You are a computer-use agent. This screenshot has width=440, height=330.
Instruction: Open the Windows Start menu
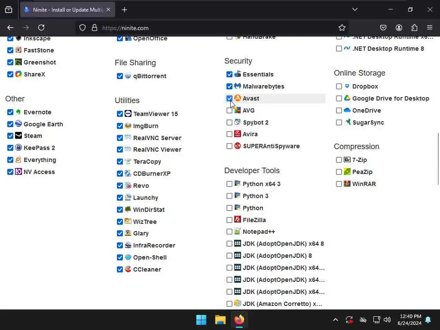click(x=201, y=320)
